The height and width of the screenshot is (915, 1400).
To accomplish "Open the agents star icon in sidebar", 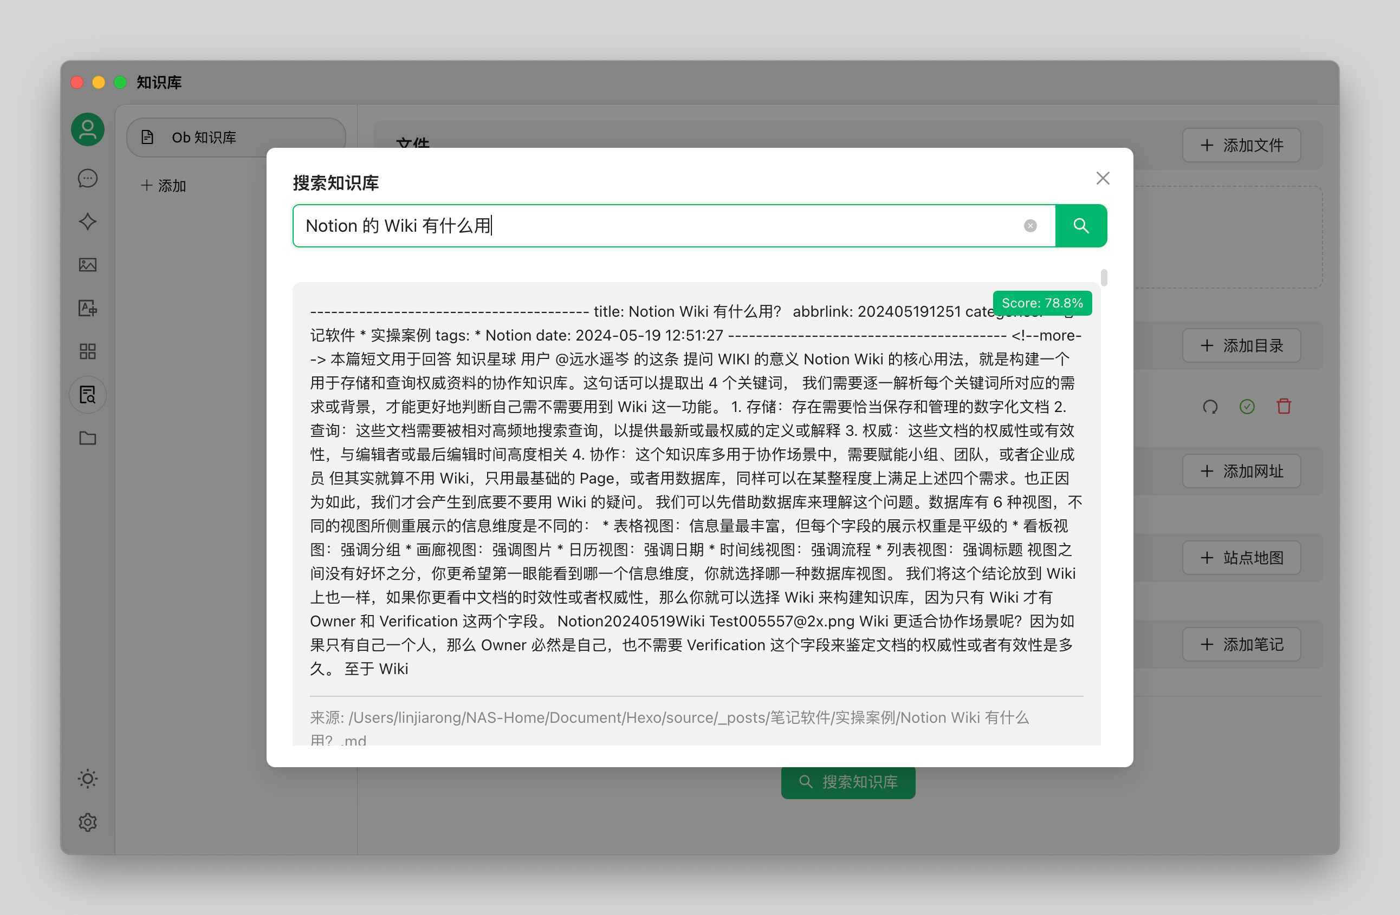I will click(x=88, y=221).
